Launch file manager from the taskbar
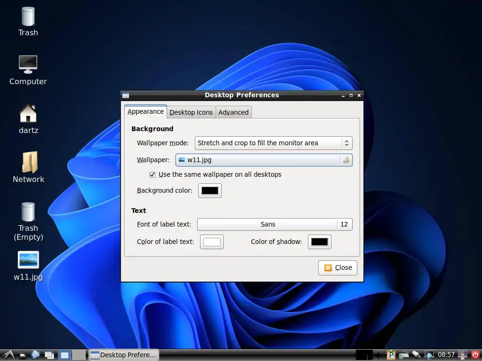The image size is (482, 361). pyautogui.click(x=23, y=355)
